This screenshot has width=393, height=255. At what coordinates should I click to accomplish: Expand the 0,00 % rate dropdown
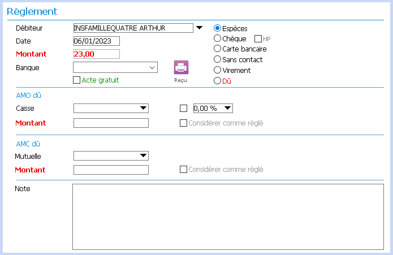point(227,108)
